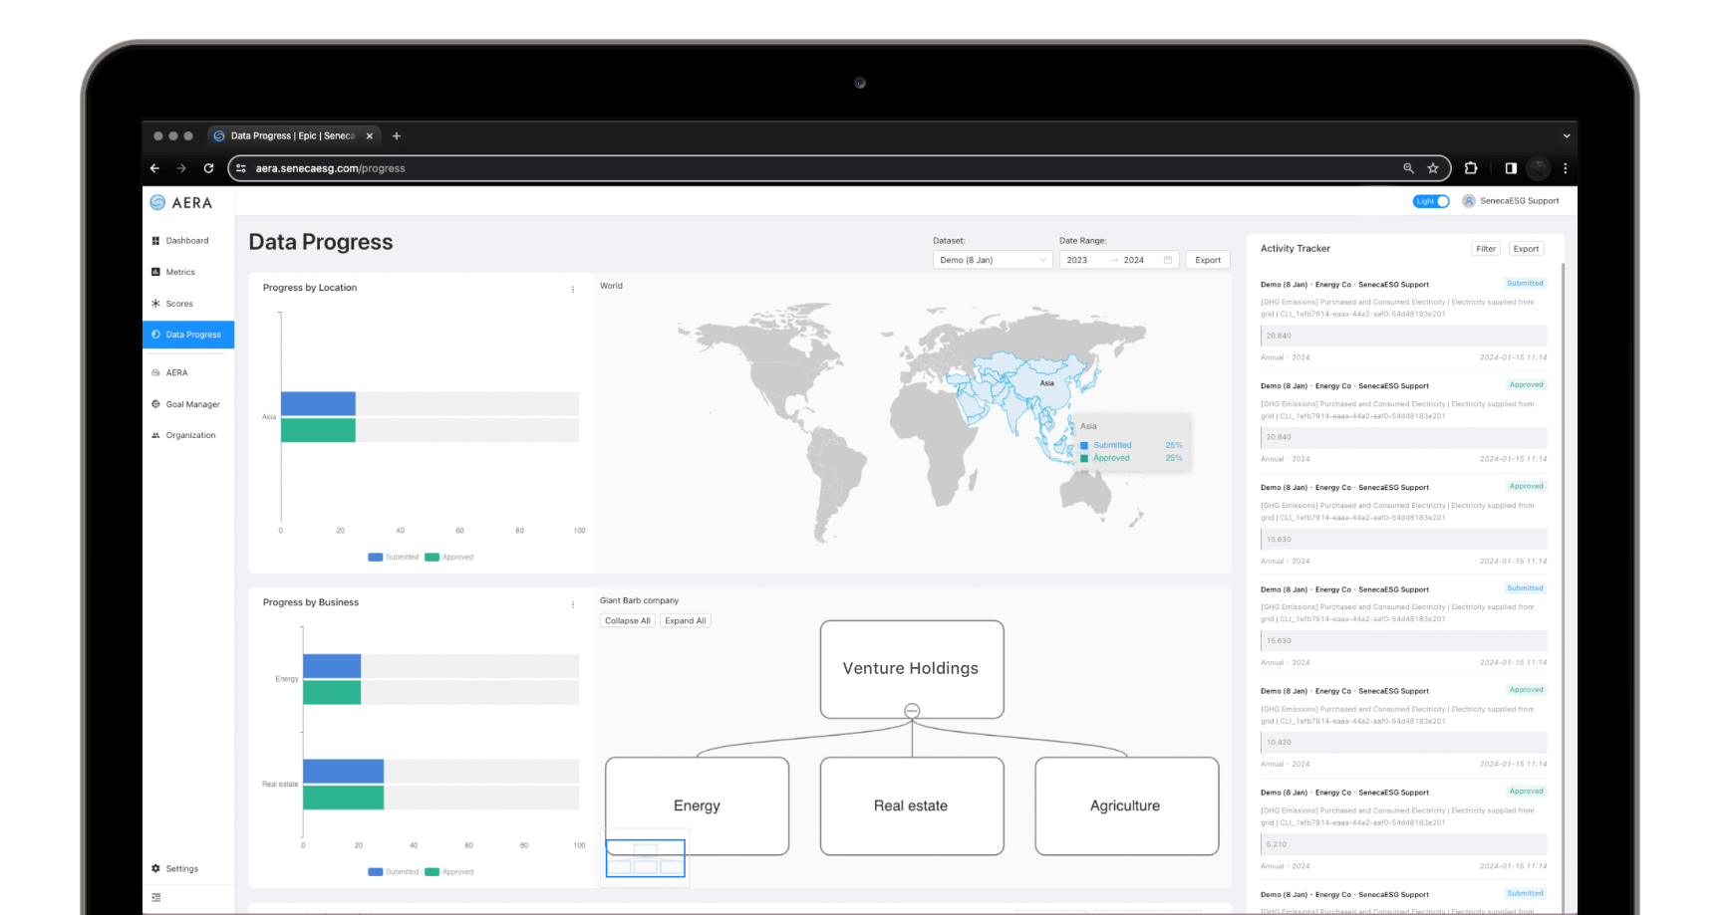Click the Asia progress bar in the chart
The height and width of the screenshot is (915, 1733).
click(x=317, y=403)
